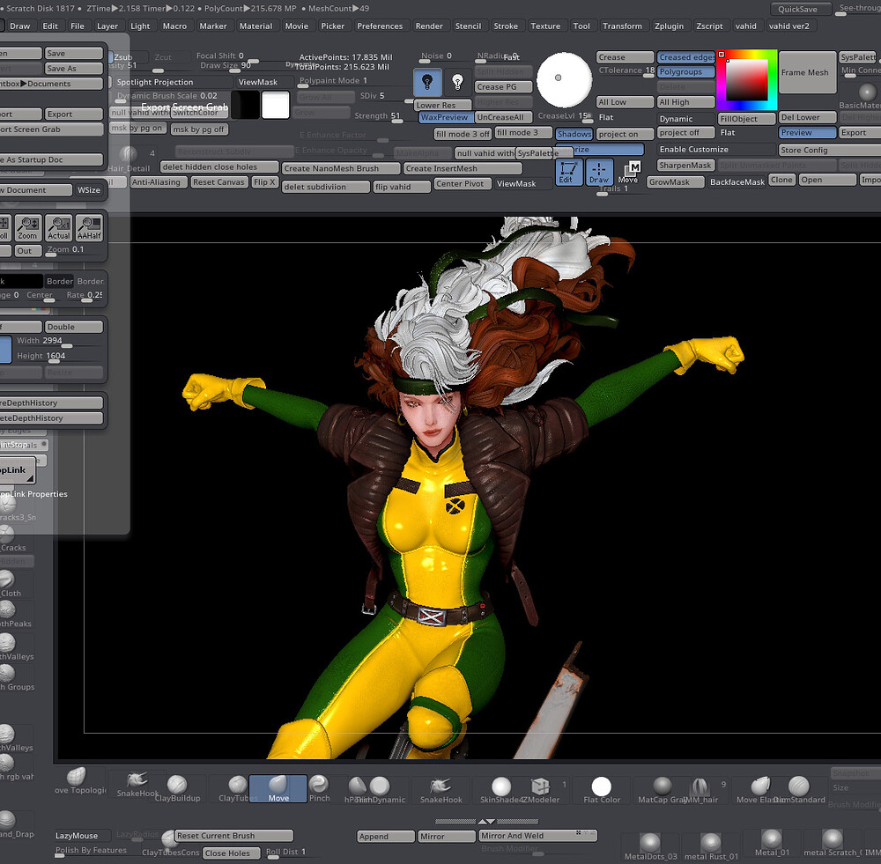Pick a color in the color picker
The image size is (881, 864).
(747, 80)
